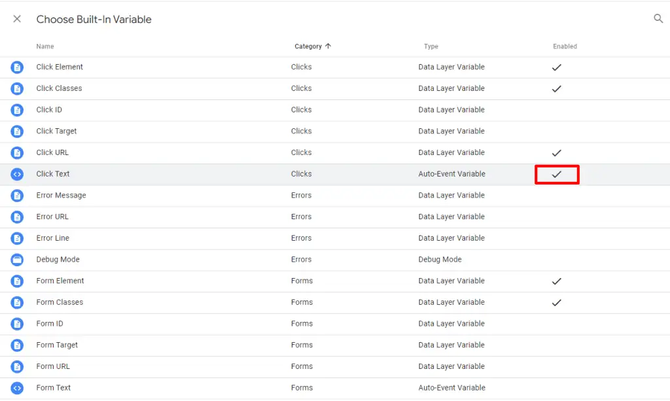Close the Choose Built-In Variable panel

pyautogui.click(x=17, y=19)
